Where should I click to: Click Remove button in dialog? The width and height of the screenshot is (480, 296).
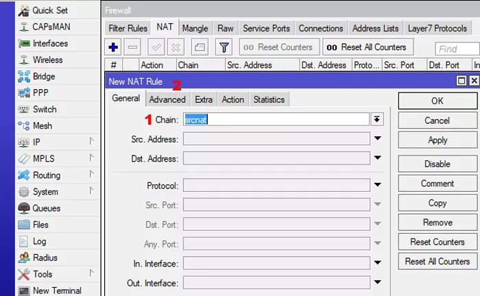(437, 222)
